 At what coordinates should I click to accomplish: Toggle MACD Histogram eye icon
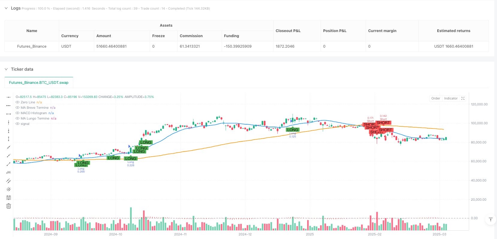tap(18, 113)
